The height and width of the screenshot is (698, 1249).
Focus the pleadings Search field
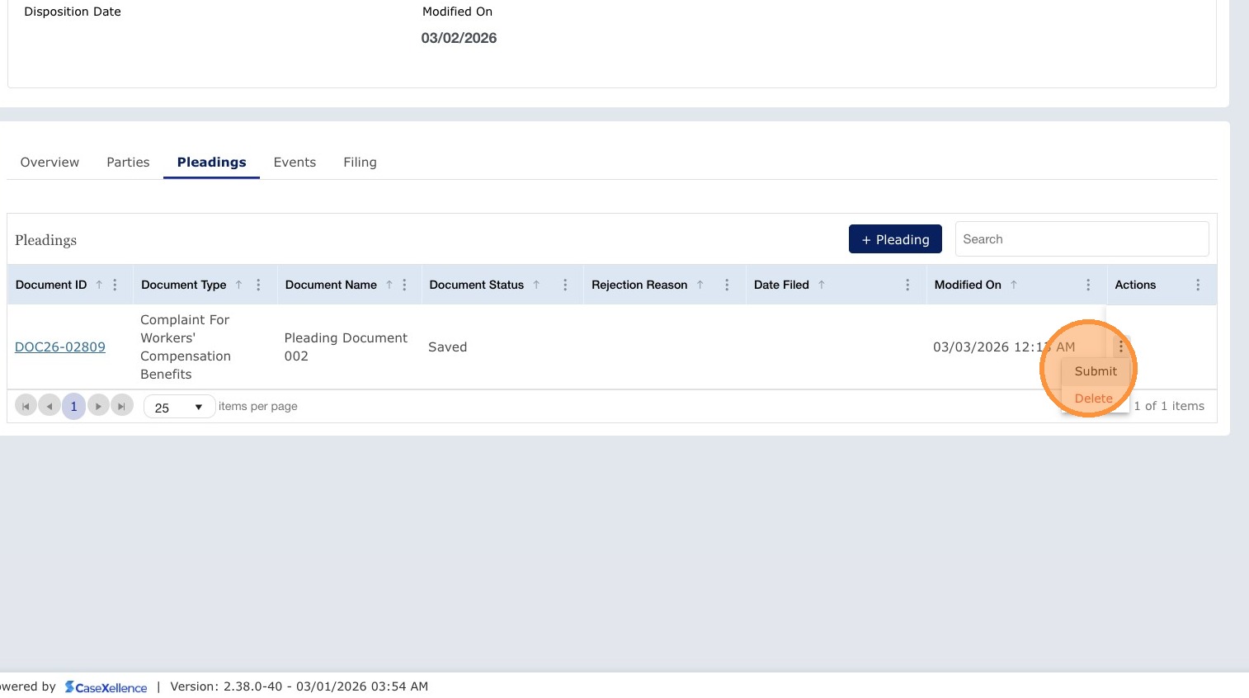coord(1082,239)
